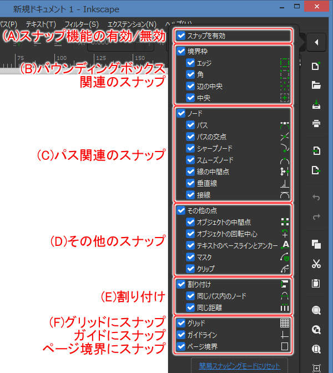The width and height of the screenshot is (333, 373).
Task: Uncheck the 辺の中央 checkbox
Action: tap(190, 86)
